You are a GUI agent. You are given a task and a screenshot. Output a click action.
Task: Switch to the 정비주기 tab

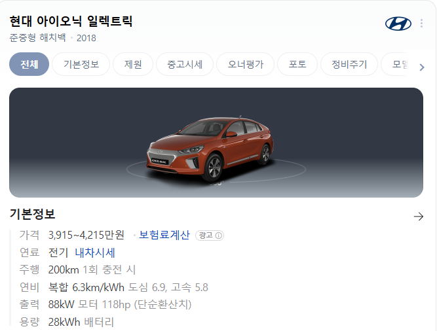point(349,64)
